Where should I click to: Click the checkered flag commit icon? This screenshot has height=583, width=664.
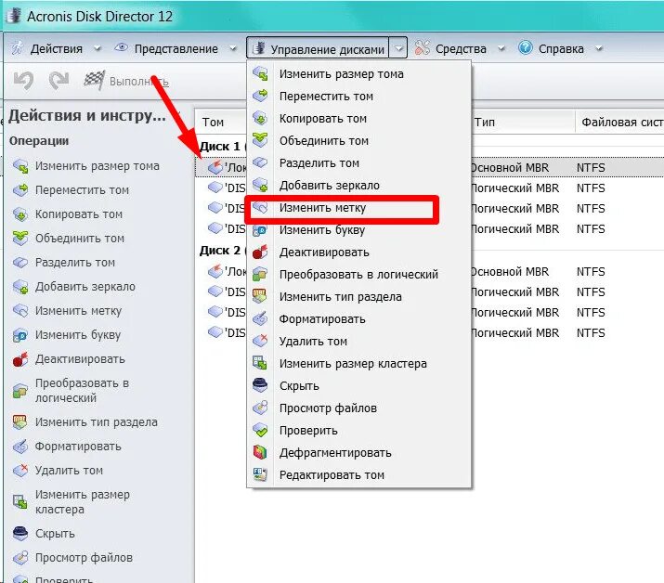tap(94, 80)
